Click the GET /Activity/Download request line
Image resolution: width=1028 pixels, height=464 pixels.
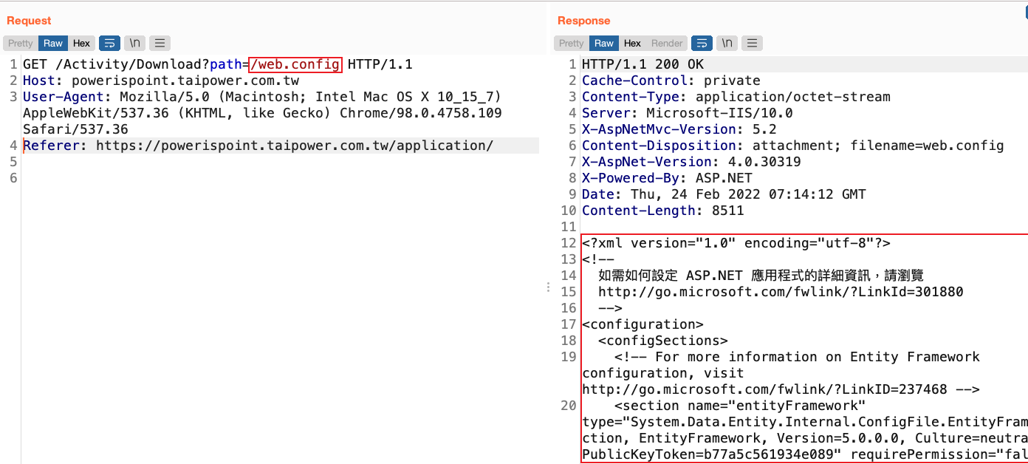[217, 64]
